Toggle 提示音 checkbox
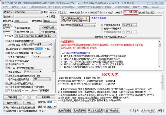This screenshot has height=115, width=166. (x=131, y=110)
